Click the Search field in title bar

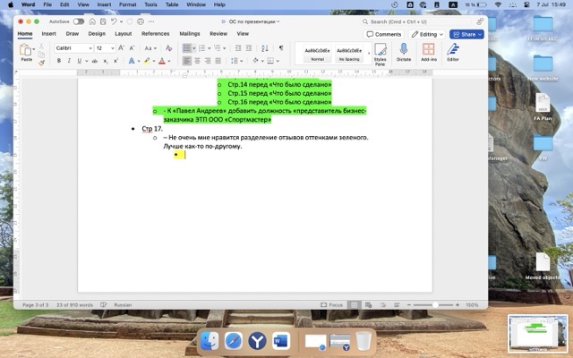tap(414, 21)
